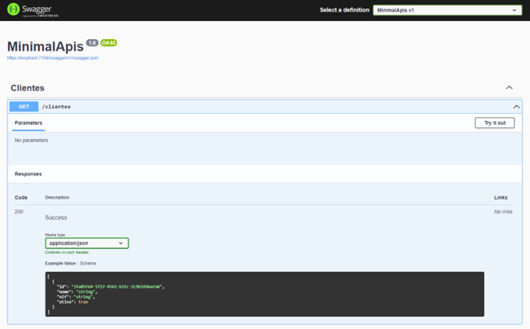The height and width of the screenshot is (329, 530).
Task: Click the blue GET method badge
Action: pyautogui.click(x=24, y=107)
